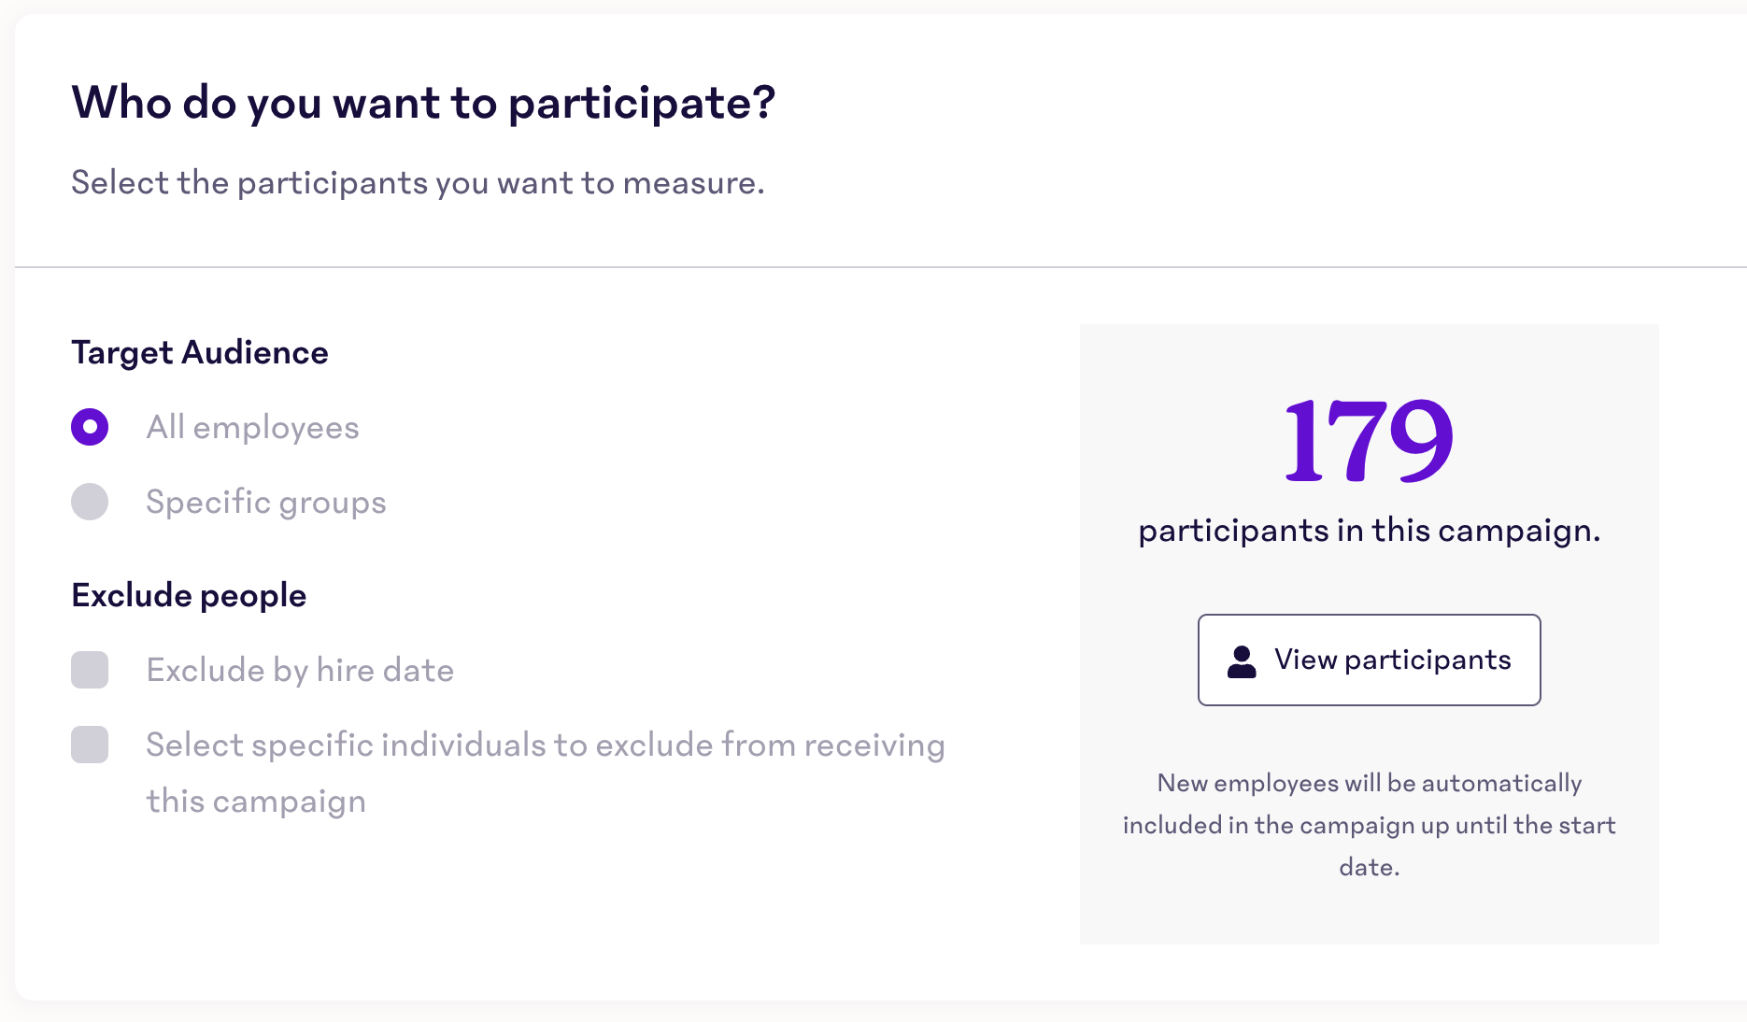
Task: Click the participants in this campaign caption
Action: (x=1369, y=531)
